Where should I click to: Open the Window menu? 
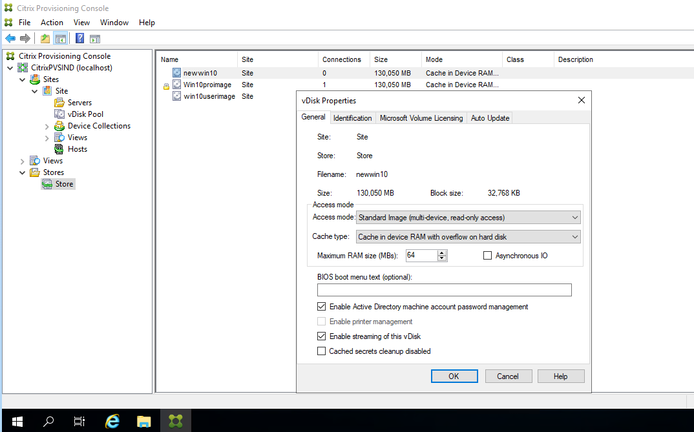[x=114, y=23]
